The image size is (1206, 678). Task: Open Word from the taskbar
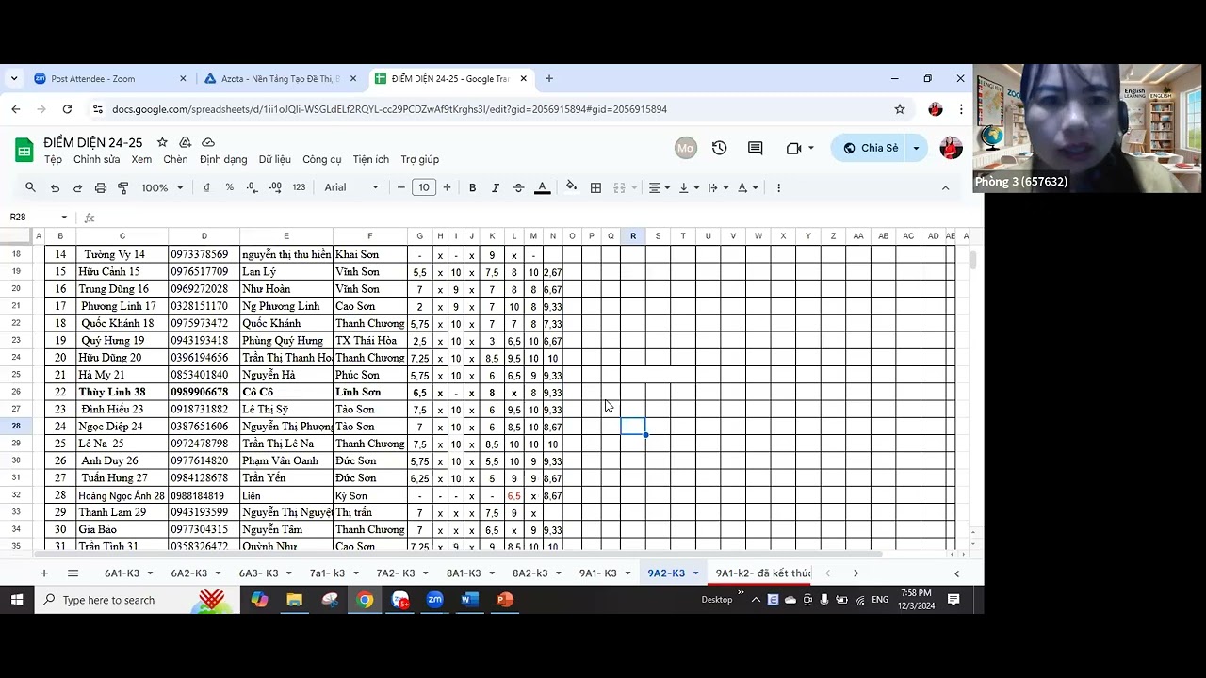[469, 600]
